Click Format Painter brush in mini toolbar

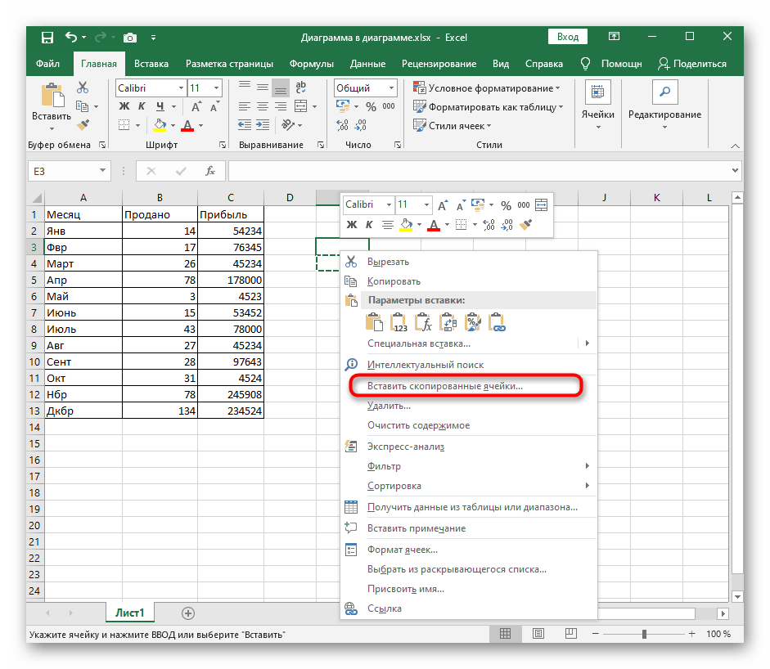pyautogui.click(x=526, y=224)
